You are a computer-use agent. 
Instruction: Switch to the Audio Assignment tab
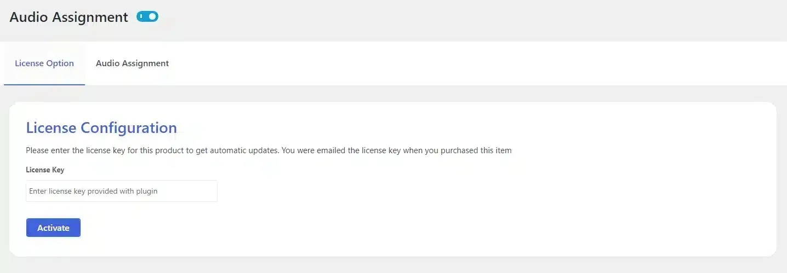click(x=132, y=63)
